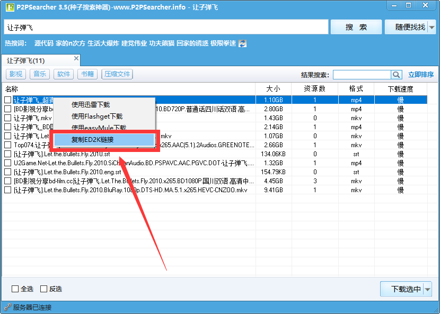The width and height of the screenshot is (440, 314).
Task: Select the 让子弹飞.mkv file name
Action: click(x=32, y=118)
